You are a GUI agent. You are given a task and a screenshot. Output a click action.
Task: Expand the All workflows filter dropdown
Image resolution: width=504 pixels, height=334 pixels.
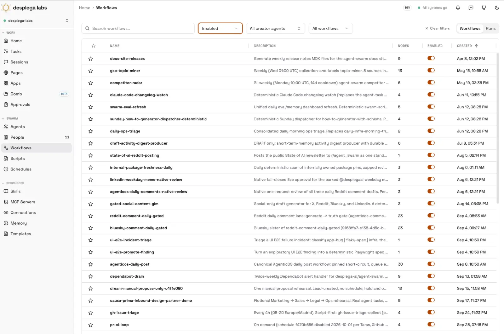[330, 28]
